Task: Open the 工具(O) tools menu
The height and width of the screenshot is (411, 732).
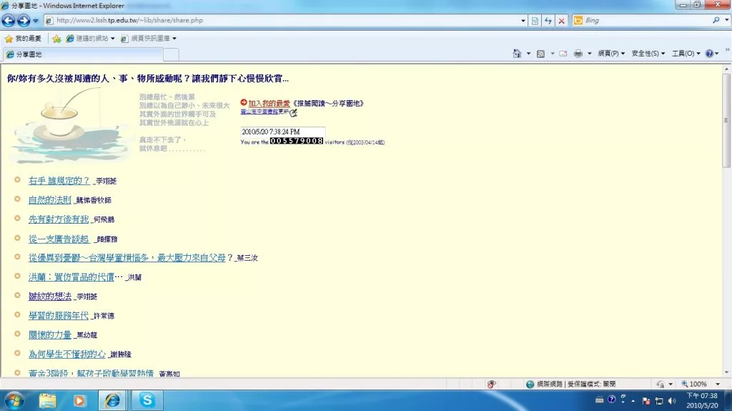Action: point(686,54)
